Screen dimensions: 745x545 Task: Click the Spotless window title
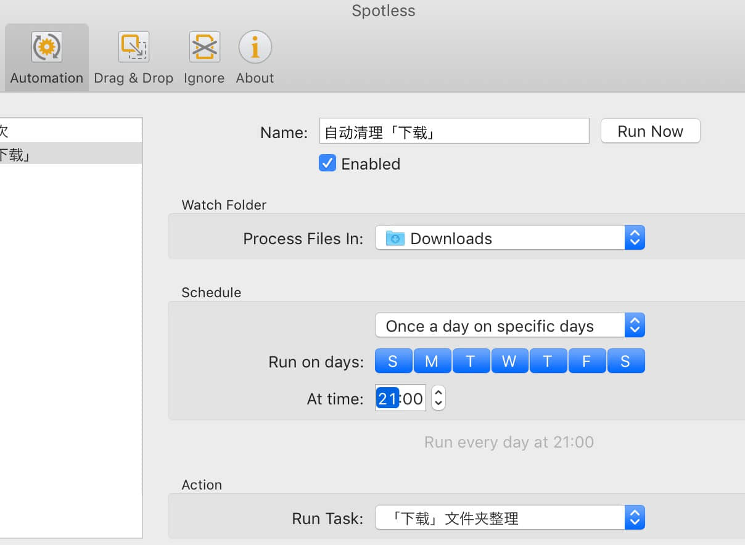(384, 10)
